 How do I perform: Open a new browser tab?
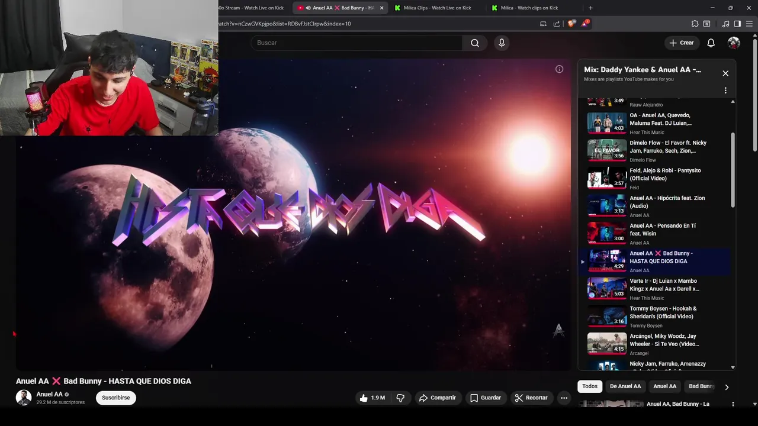[590, 8]
